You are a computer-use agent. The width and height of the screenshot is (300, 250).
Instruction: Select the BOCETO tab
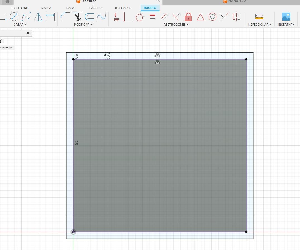(x=150, y=8)
